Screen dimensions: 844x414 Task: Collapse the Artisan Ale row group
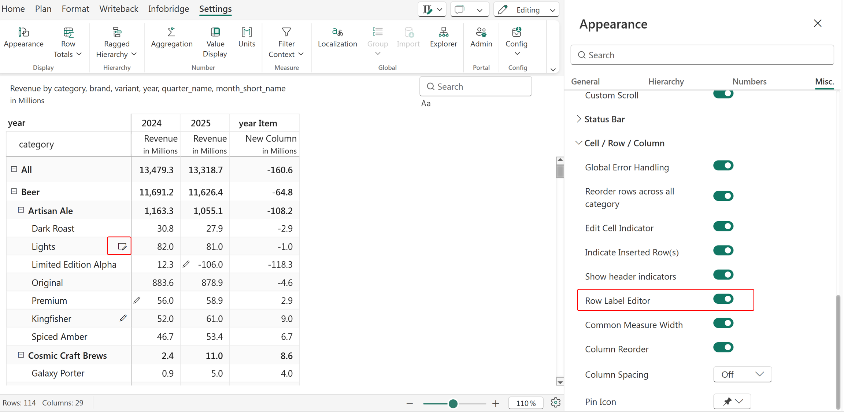21,210
